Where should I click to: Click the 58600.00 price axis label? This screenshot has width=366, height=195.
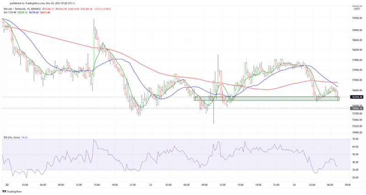point(358,40)
